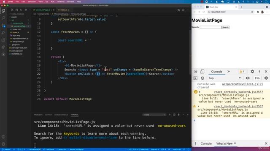Switch to Output panel tab
Image resolution: width=270 pixels, height=151 pixels.
[49, 115]
